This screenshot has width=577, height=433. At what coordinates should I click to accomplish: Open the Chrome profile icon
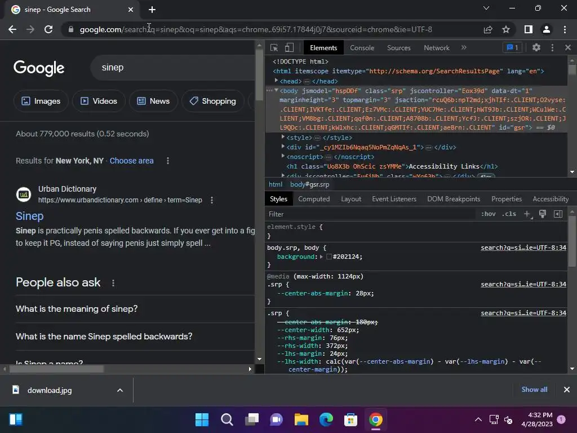pyautogui.click(x=547, y=29)
